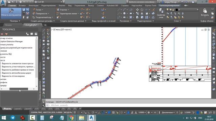
Task: Expand the Рисование panel
Action: (x=126, y=21)
